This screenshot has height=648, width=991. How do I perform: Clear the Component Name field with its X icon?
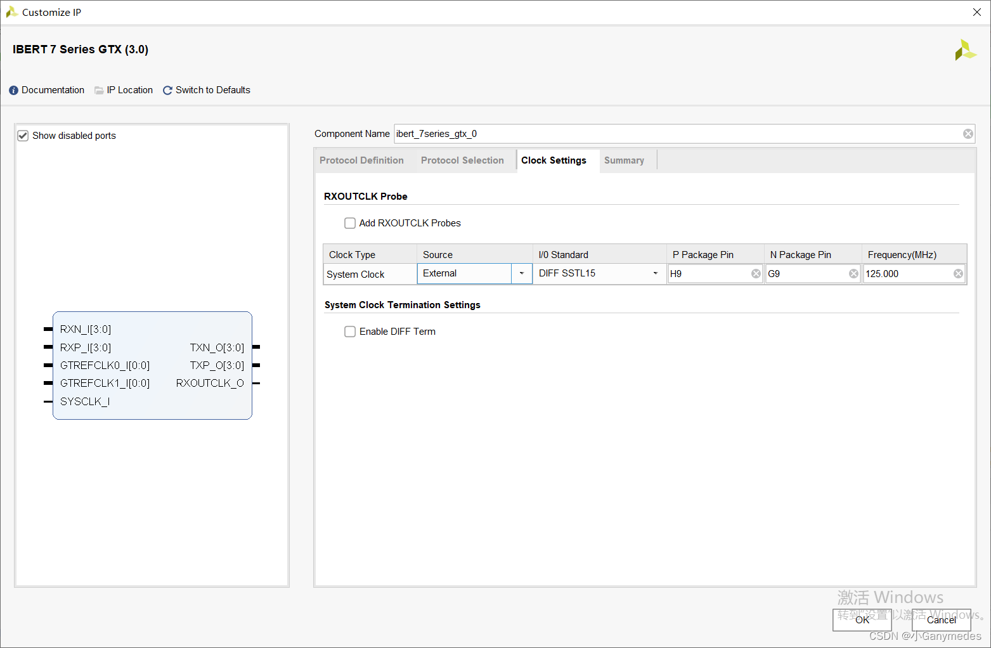tap(968, 134)
